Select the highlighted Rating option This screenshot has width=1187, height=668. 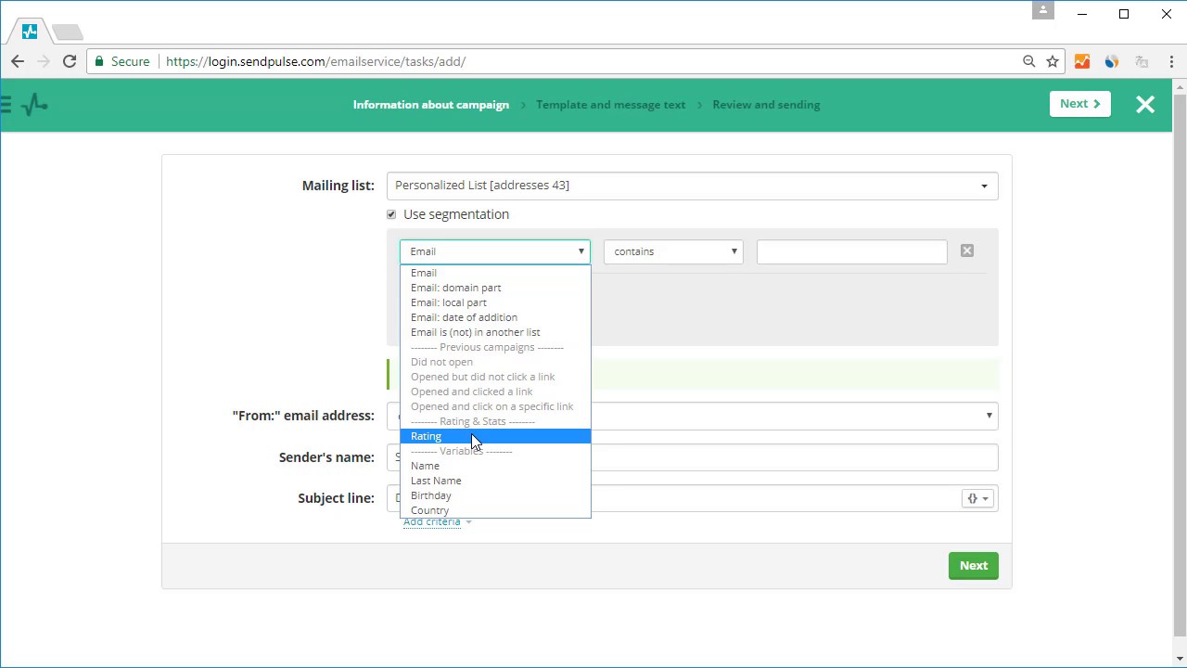pos(495,436)
